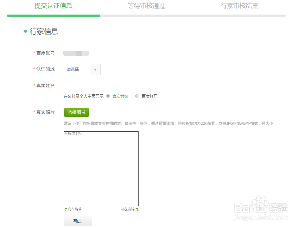Click the left-rotate green arrow icon
The image size is (305, 228).
pyautogui.click(x=65, y=209)
